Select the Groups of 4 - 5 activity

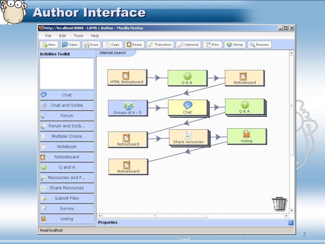click(128, 108)
